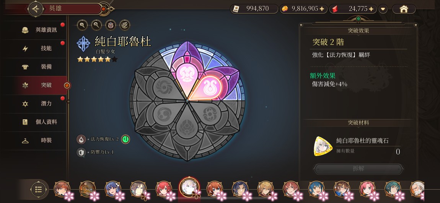Add more gold with the plus icon
The width and height of the screenshot is (440, 203).
point(321,9)
